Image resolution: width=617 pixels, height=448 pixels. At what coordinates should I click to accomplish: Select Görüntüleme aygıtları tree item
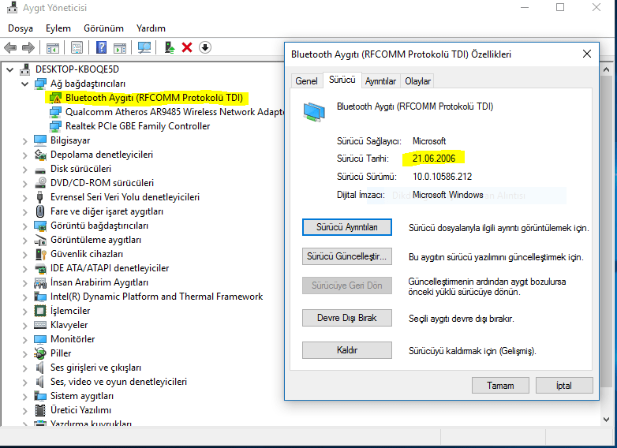point(95,240)
